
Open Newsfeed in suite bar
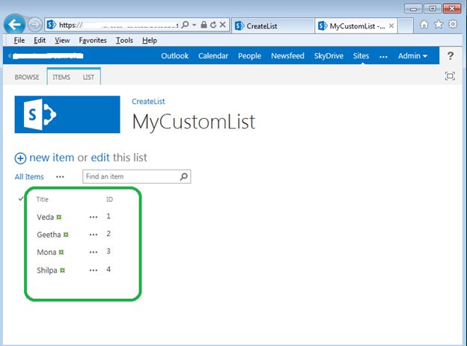click(x=287, y=56)
